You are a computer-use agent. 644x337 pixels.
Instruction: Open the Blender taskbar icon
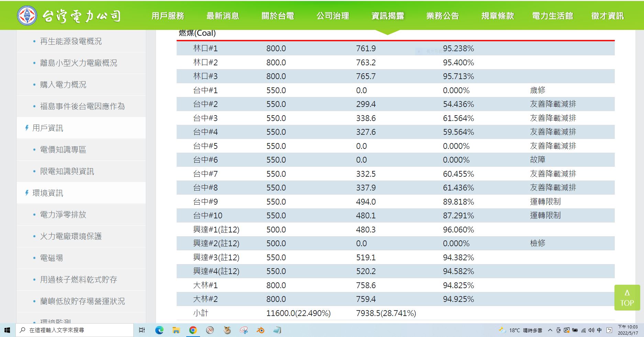point(261,330)
